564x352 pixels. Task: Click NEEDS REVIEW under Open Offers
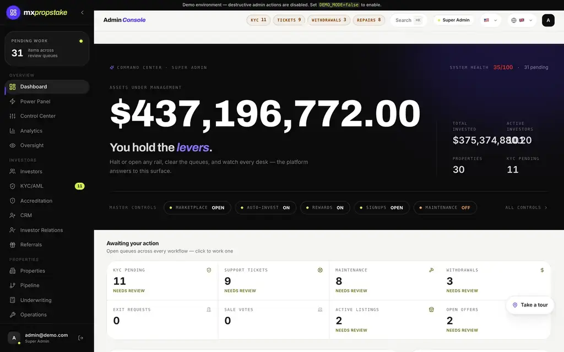(x=462, y=330)
